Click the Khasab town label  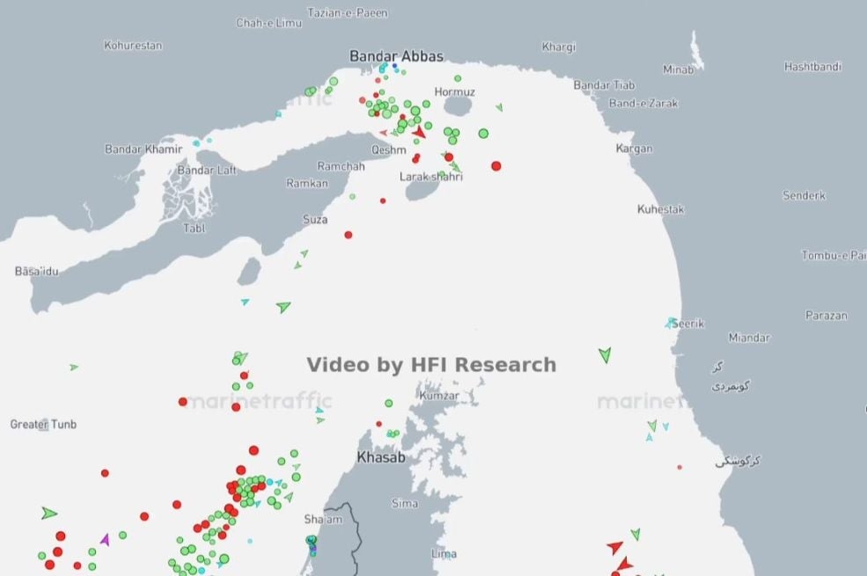381,457
